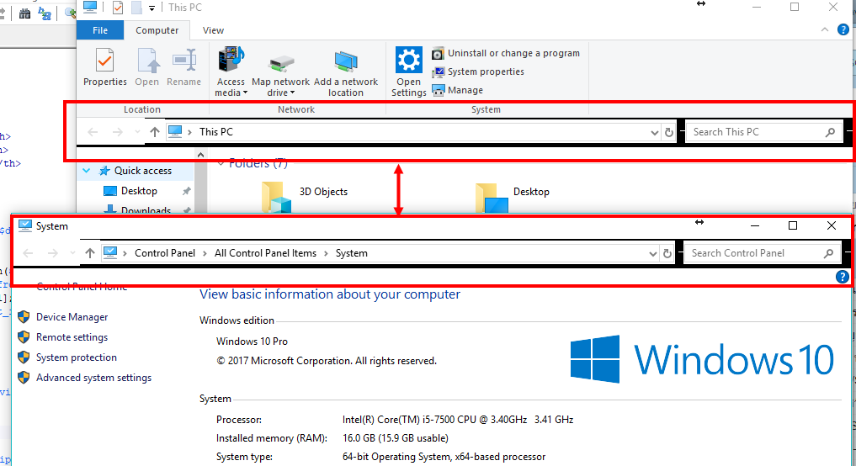Click the binoculars find icon in background editor
Viewport: 856px width, 466px height.
[x=24, y=14]
